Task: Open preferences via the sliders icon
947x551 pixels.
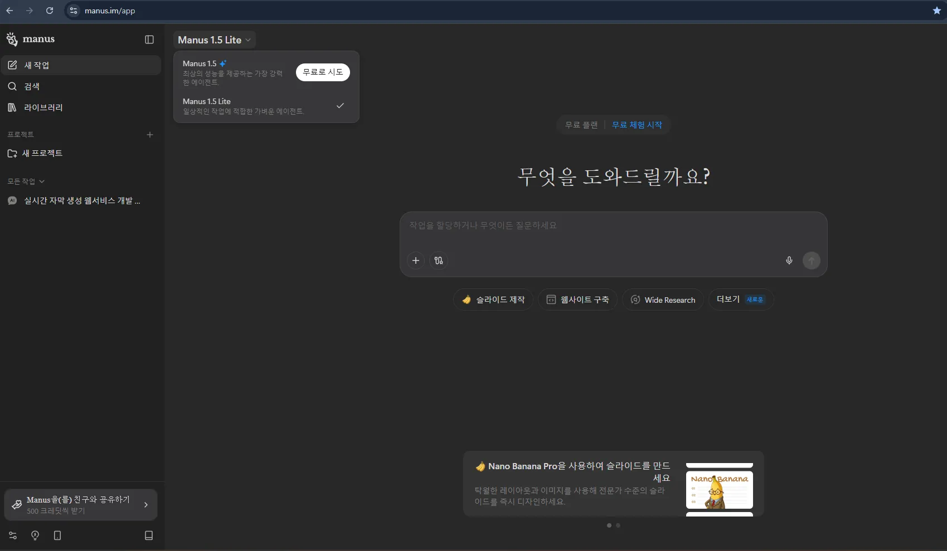Action: pyautogui.click(x=13, y=535)
